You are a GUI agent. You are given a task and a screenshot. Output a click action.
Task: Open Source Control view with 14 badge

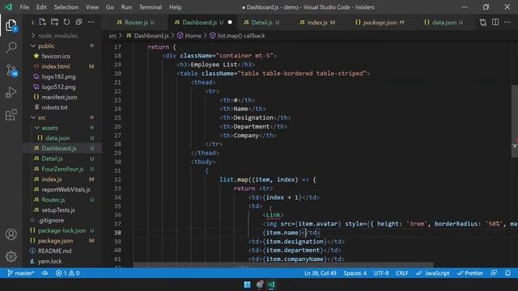(11, 70)
